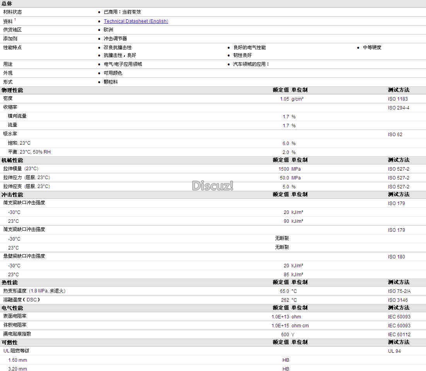Select the 已商用：当前有效 status text
426x371 pixels.
point(123,12)
